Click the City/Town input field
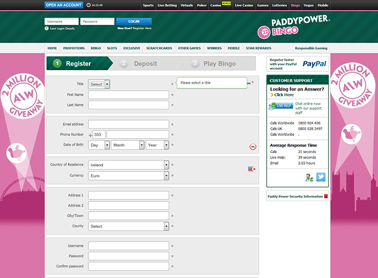Screen dimensions: 378x278 tap(129, 216)
